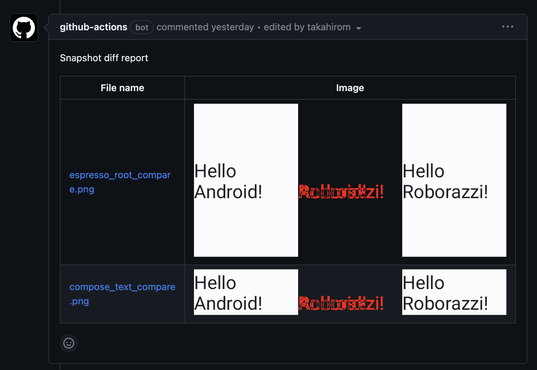537x370 pixels.
Task: Click the GitHub Octocat avatar icon
Action: coord(24,28)
